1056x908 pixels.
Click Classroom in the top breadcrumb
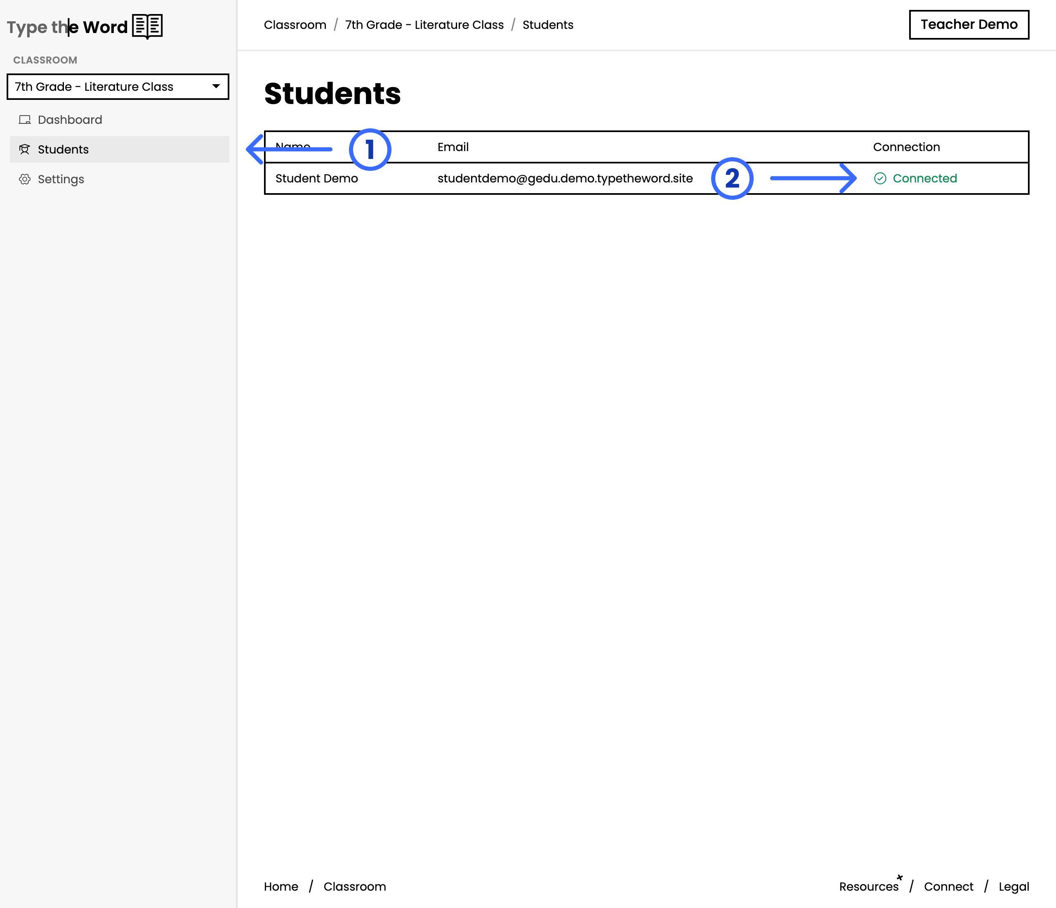point(295,25)
